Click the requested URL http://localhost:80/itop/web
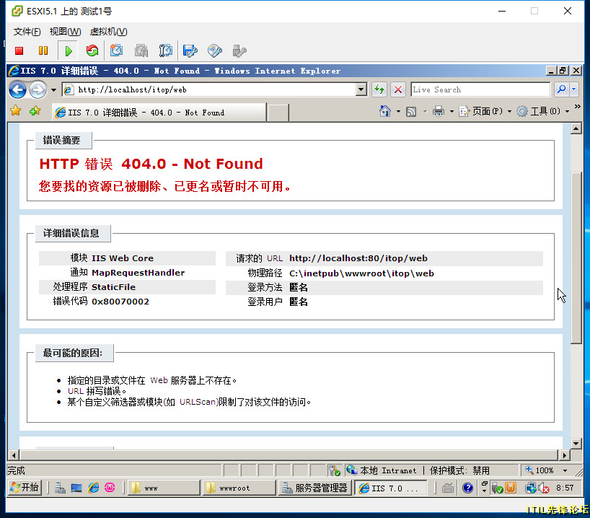This screenshot has height=518, width=590. coord(358,258)
